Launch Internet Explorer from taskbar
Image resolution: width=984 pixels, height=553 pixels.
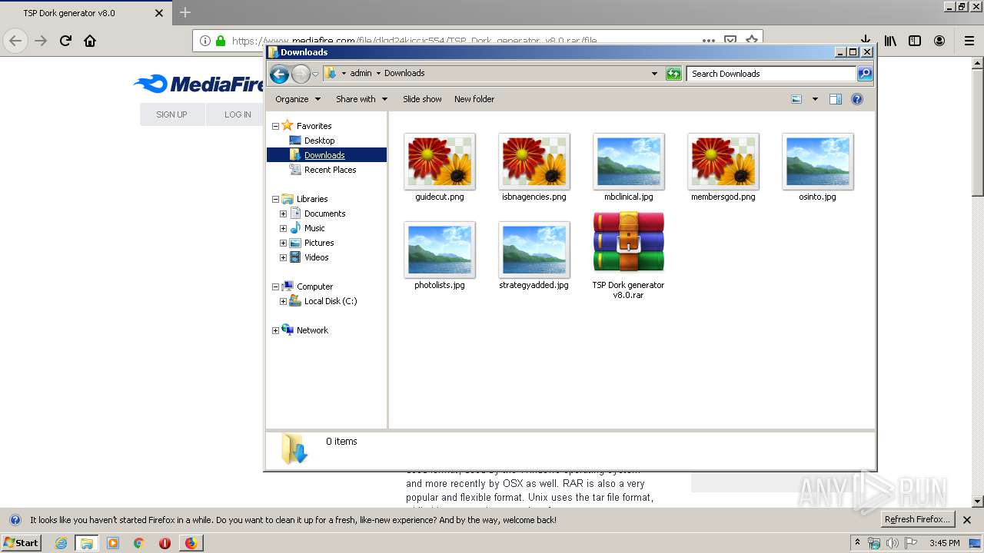61,543
